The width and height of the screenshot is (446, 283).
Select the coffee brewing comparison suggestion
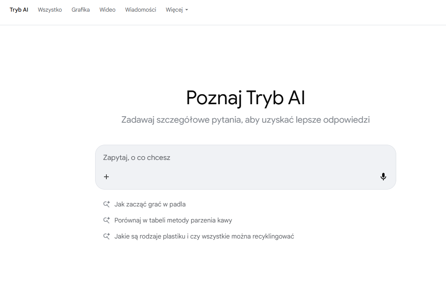[x=173, y=220]
